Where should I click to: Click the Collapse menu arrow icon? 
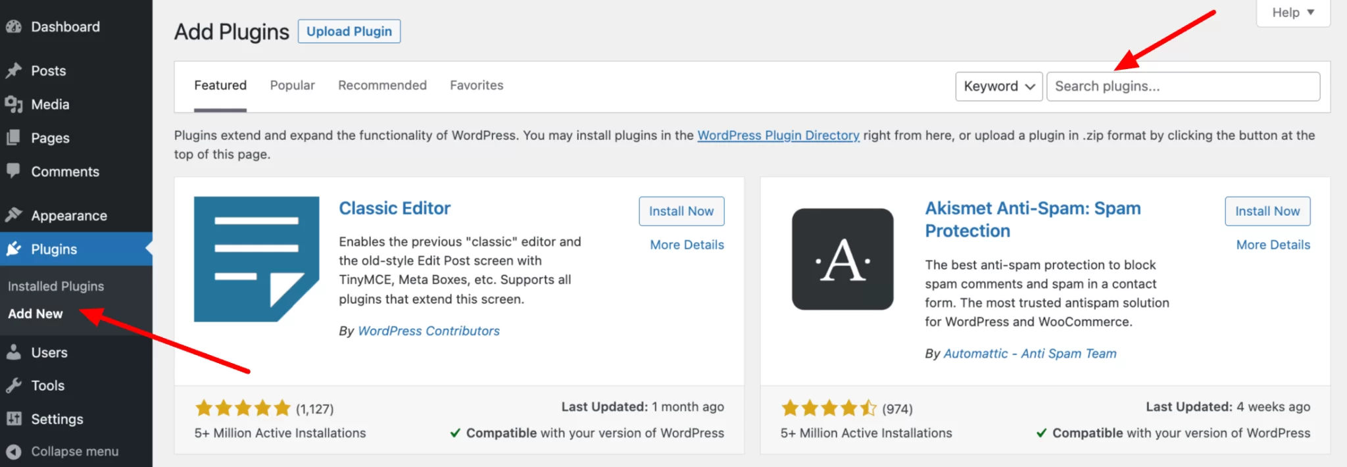point(14,451)
